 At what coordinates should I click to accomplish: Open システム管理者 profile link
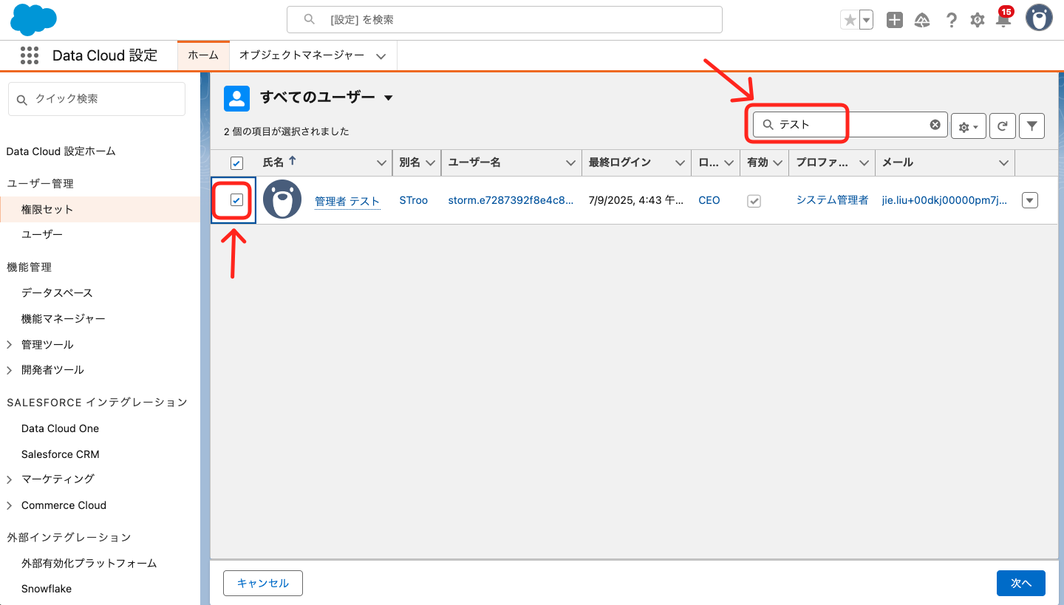pos(832,200)
